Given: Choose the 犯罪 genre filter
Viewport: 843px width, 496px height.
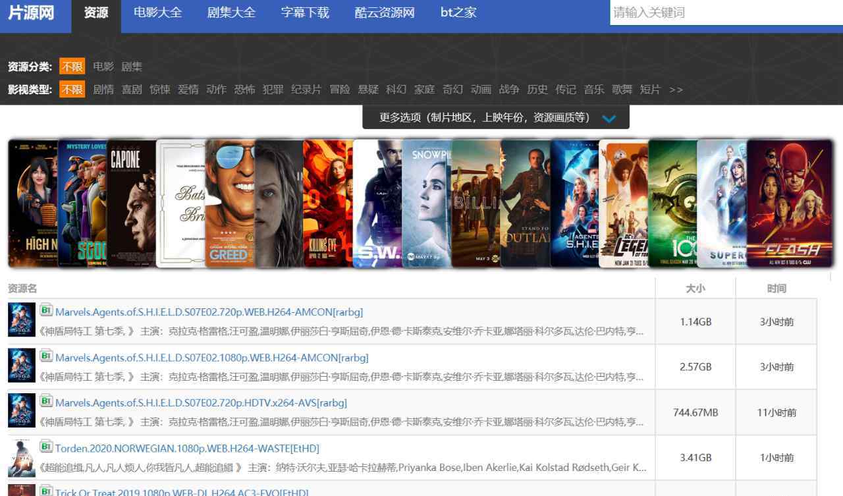Looking at the screenshot, I should tap(273, 89).
